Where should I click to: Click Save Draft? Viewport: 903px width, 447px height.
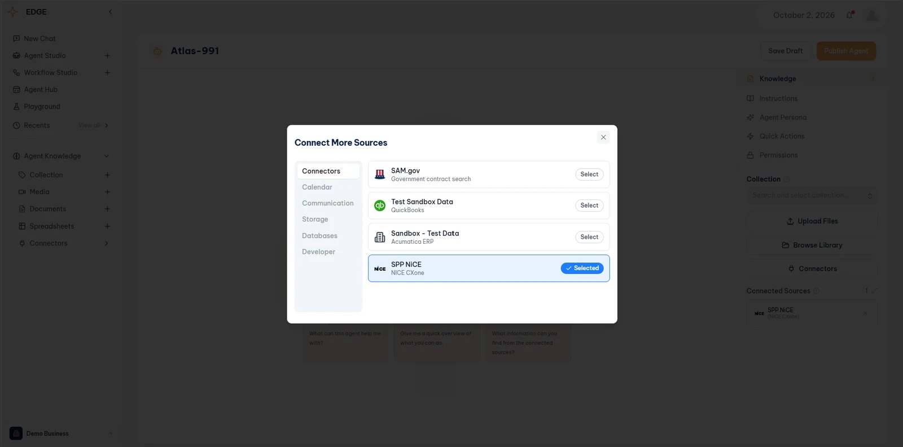pos(785,51)
